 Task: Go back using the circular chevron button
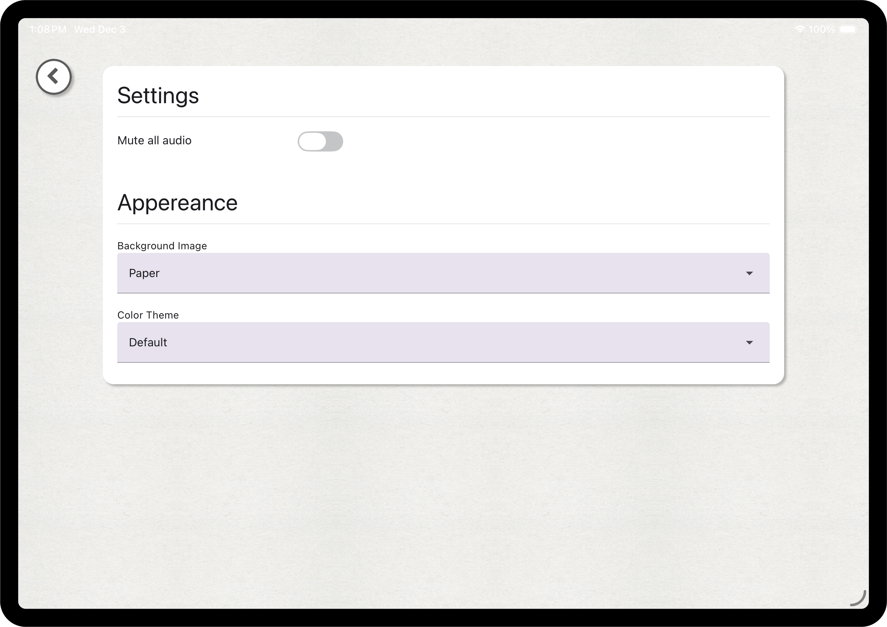click(54, 76)
